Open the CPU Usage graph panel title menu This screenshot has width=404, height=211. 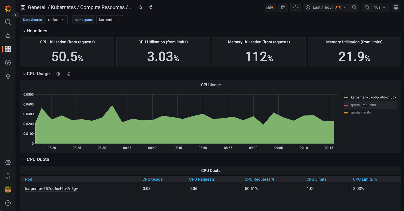coord(211,85)
